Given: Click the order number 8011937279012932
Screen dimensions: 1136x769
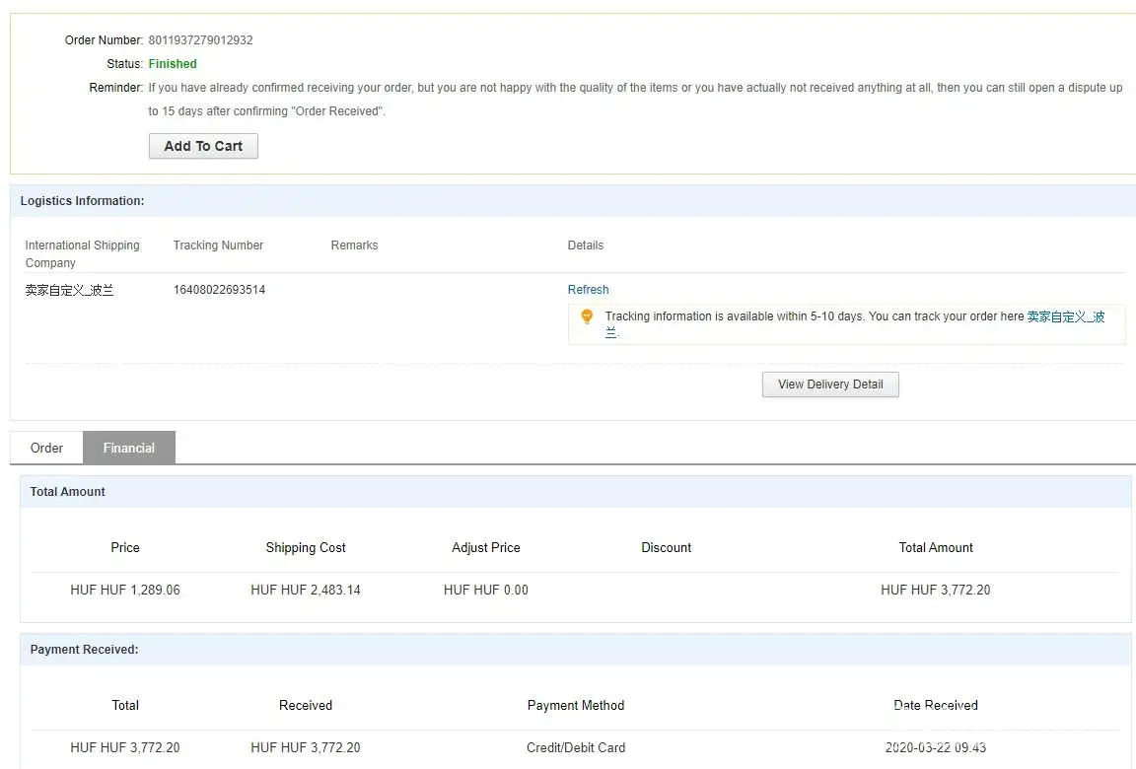Looking at the screenshot, I should click(x=200, y=40).
